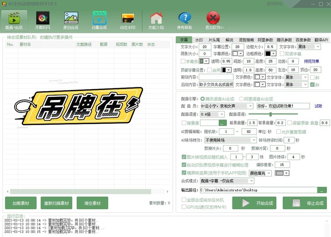The width and height of the screenshot is (331, 237).
Task: Pick the 字幕条 color swatch
Action: click(204, 61)
